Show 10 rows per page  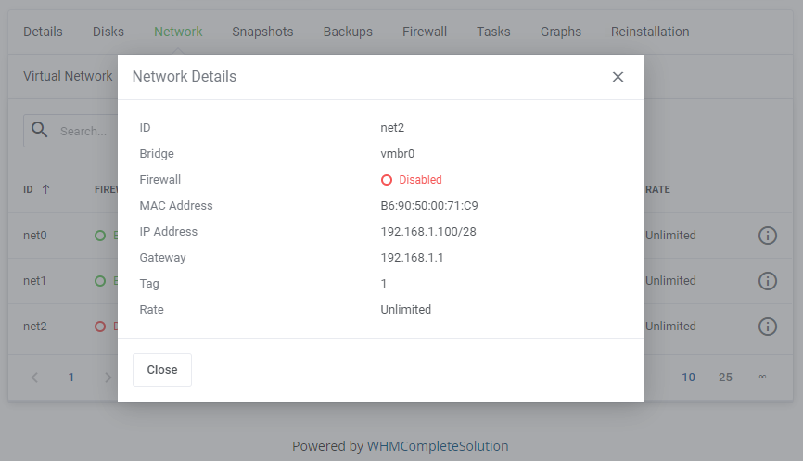(689, 378)
